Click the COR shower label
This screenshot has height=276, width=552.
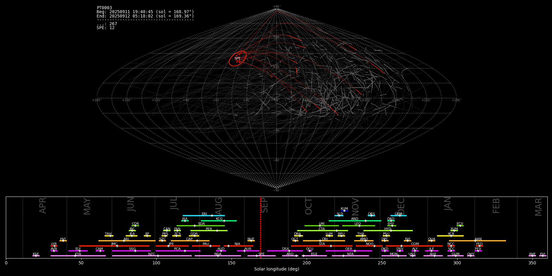[135, 224]
